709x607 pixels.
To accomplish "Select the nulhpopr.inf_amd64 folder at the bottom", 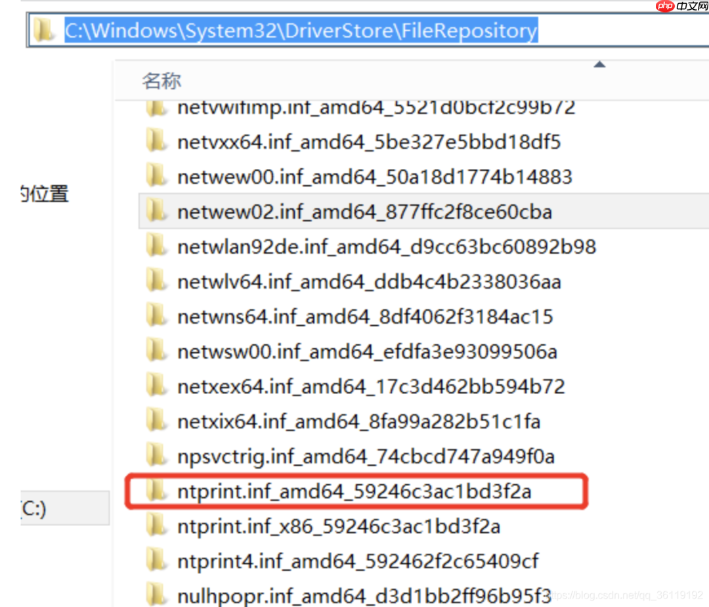I will (x=364, y=595).
